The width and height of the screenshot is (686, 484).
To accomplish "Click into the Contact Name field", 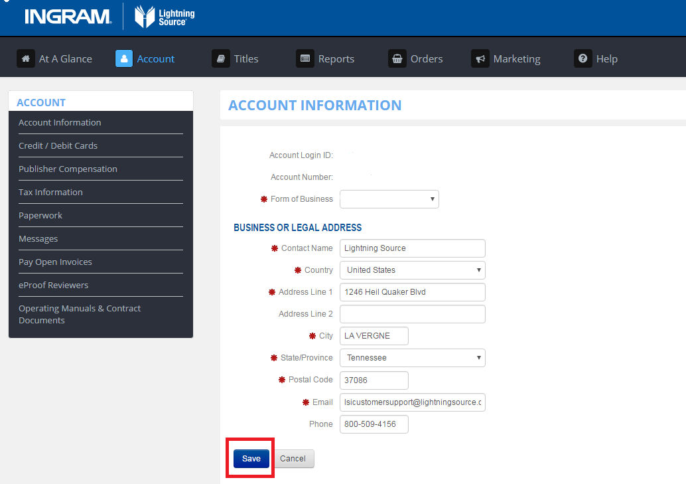I will point(412,248).
